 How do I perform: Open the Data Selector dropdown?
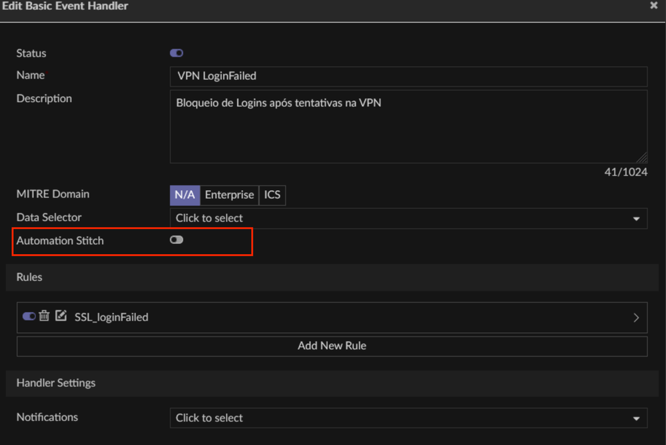click(x=408, y=218)
